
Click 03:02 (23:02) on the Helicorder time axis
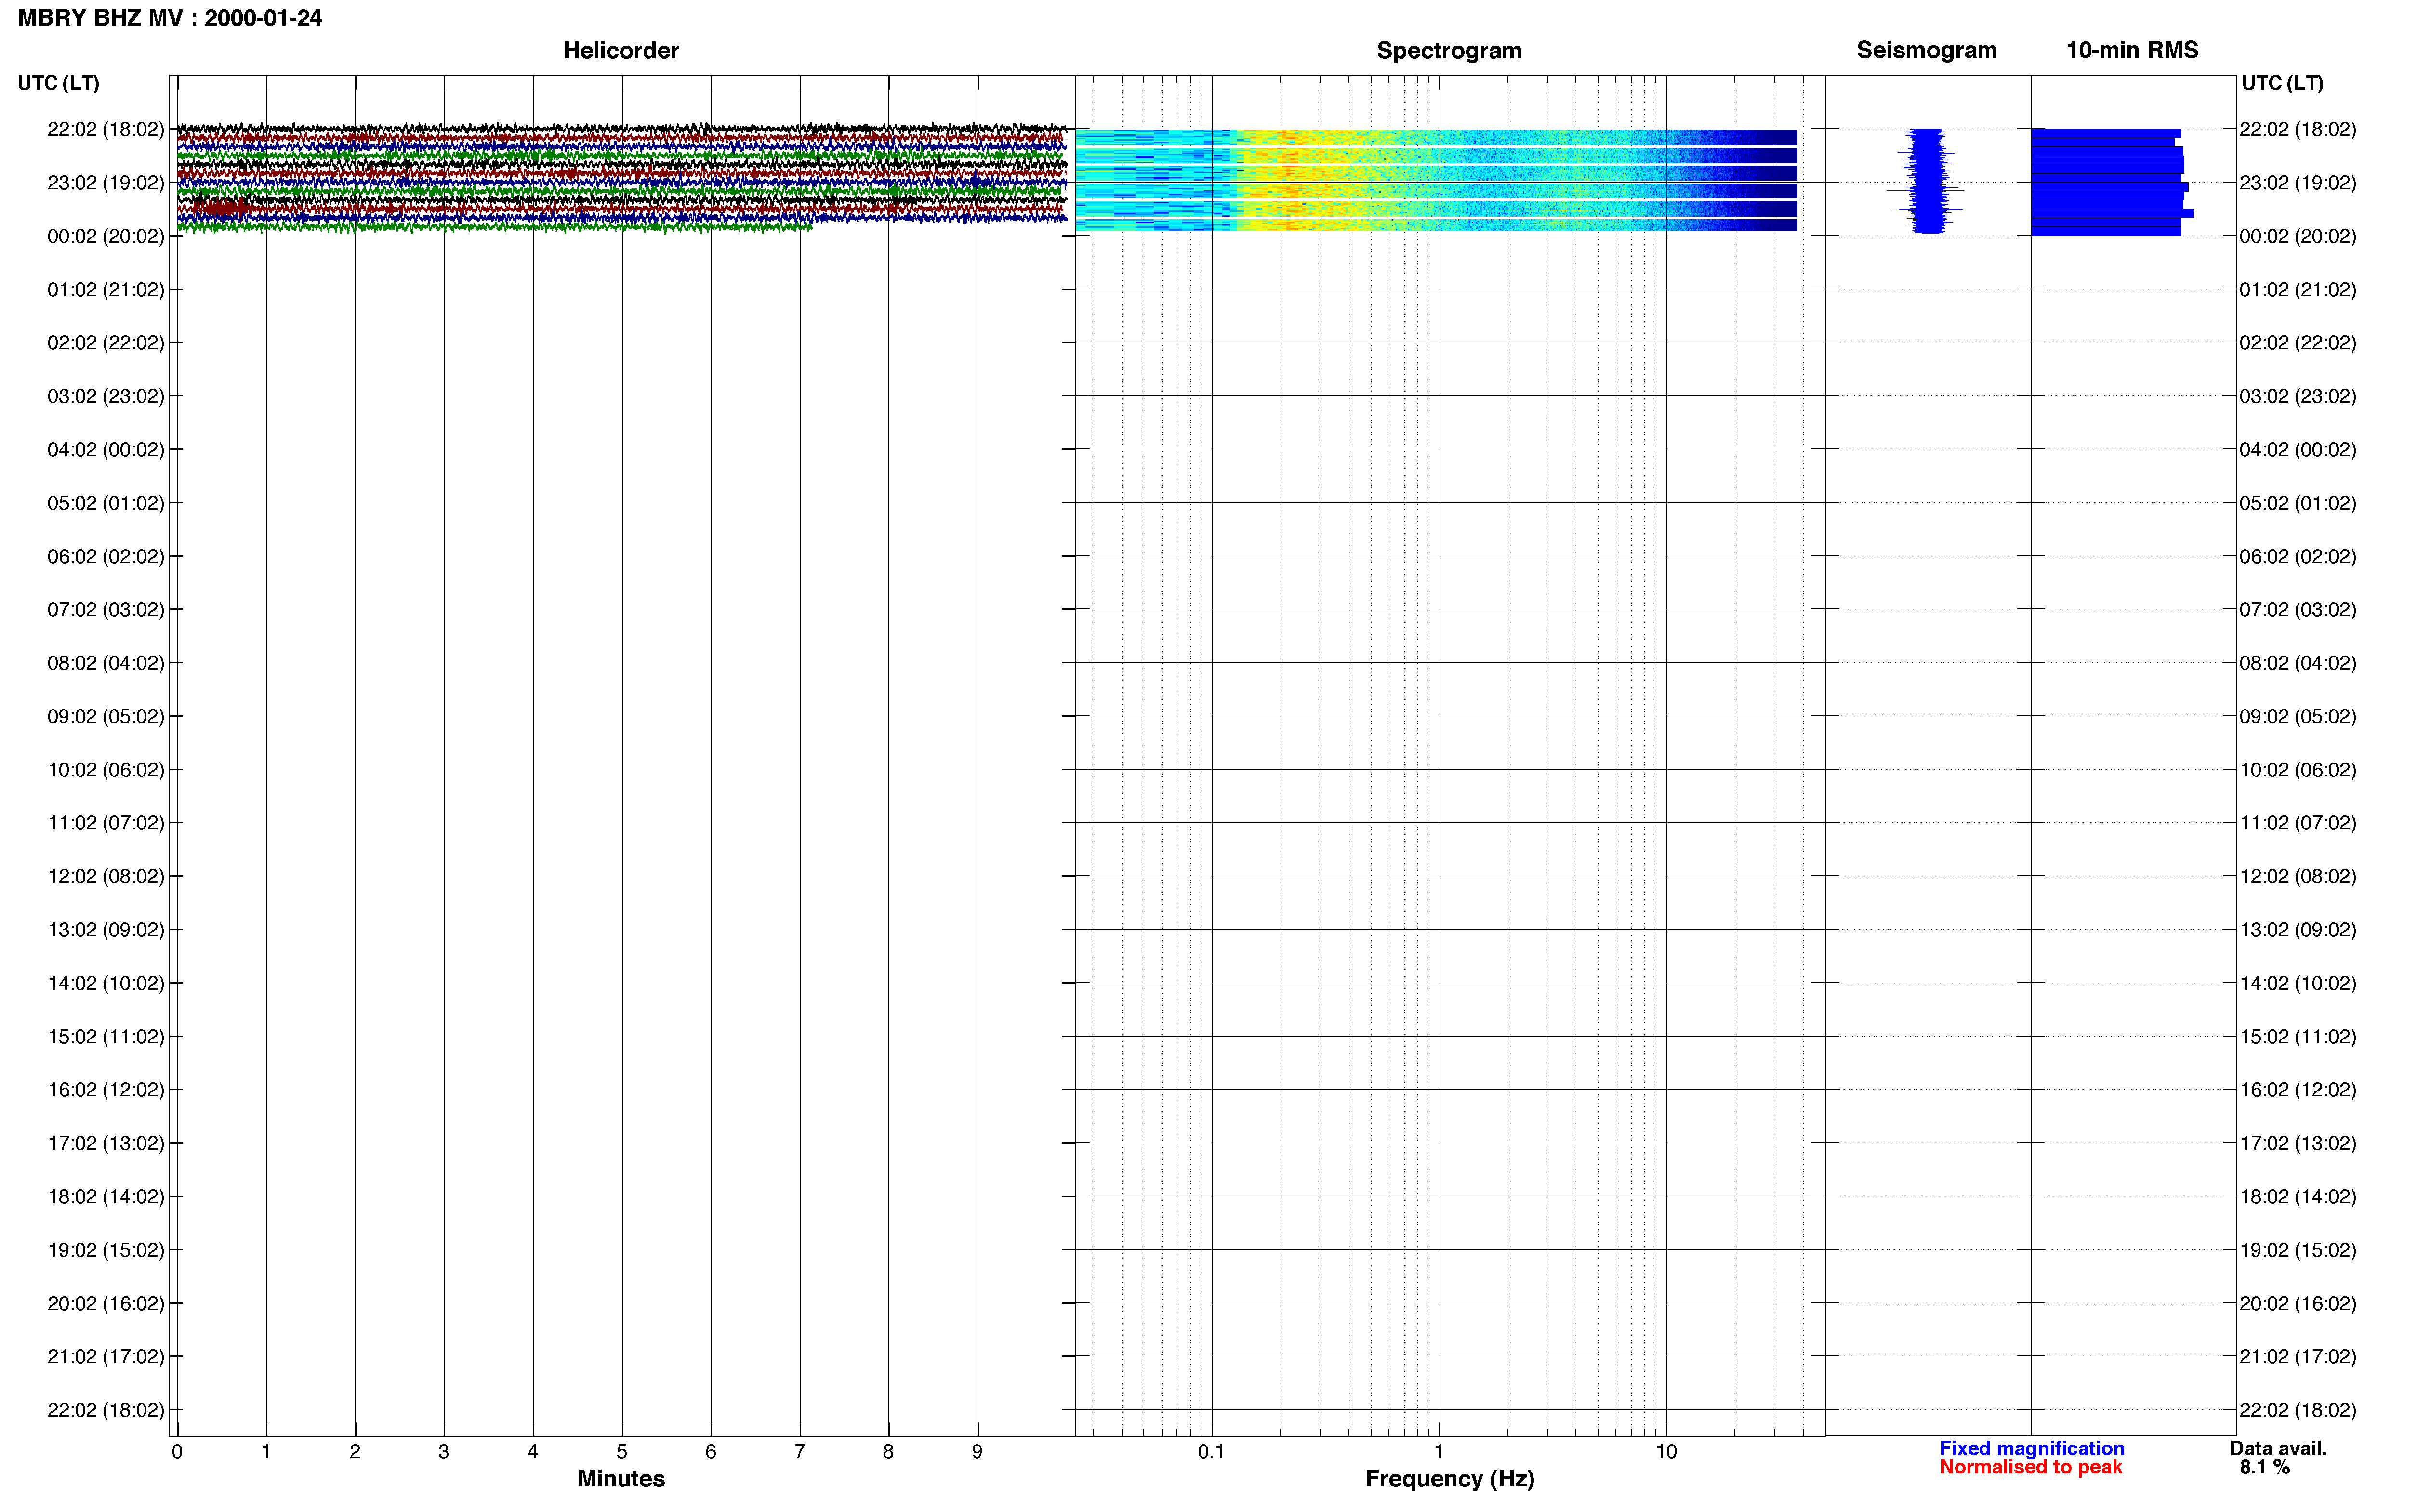(x=105, y=396)
